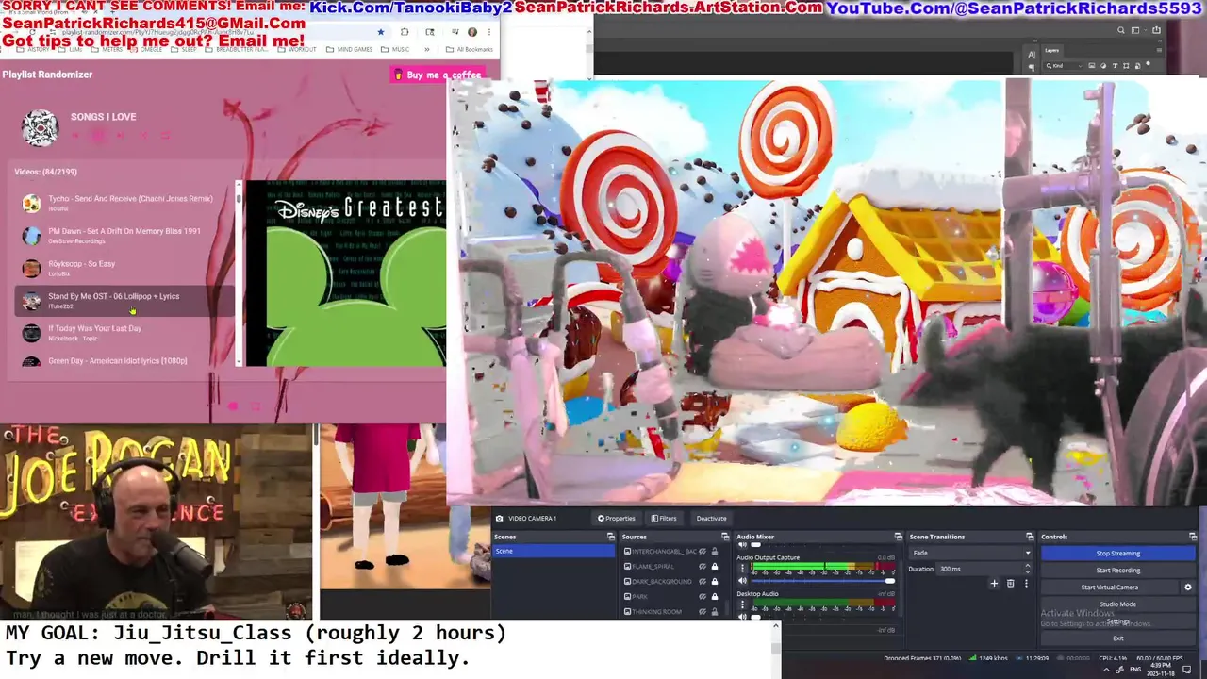
Task: Toggle visibility of FLAME_SPIRAL source
Action: click(703, 566)
